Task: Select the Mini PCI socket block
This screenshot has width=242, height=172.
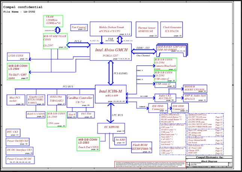Action: [16, 100]
